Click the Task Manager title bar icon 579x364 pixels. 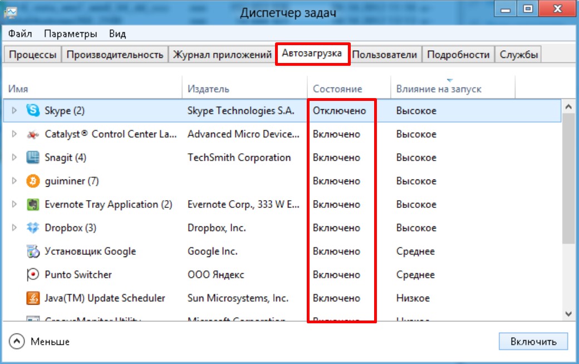11,13
